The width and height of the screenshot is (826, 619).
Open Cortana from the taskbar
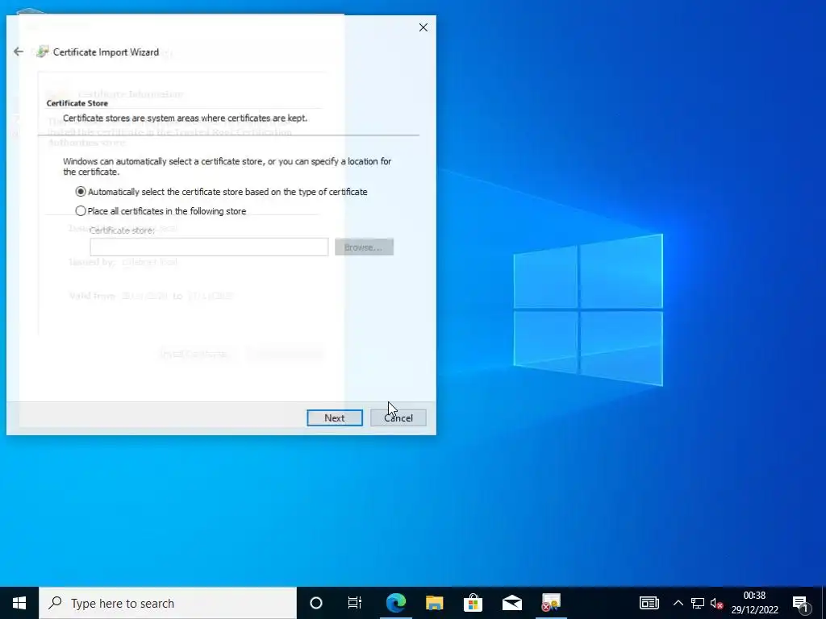point(316,603)
